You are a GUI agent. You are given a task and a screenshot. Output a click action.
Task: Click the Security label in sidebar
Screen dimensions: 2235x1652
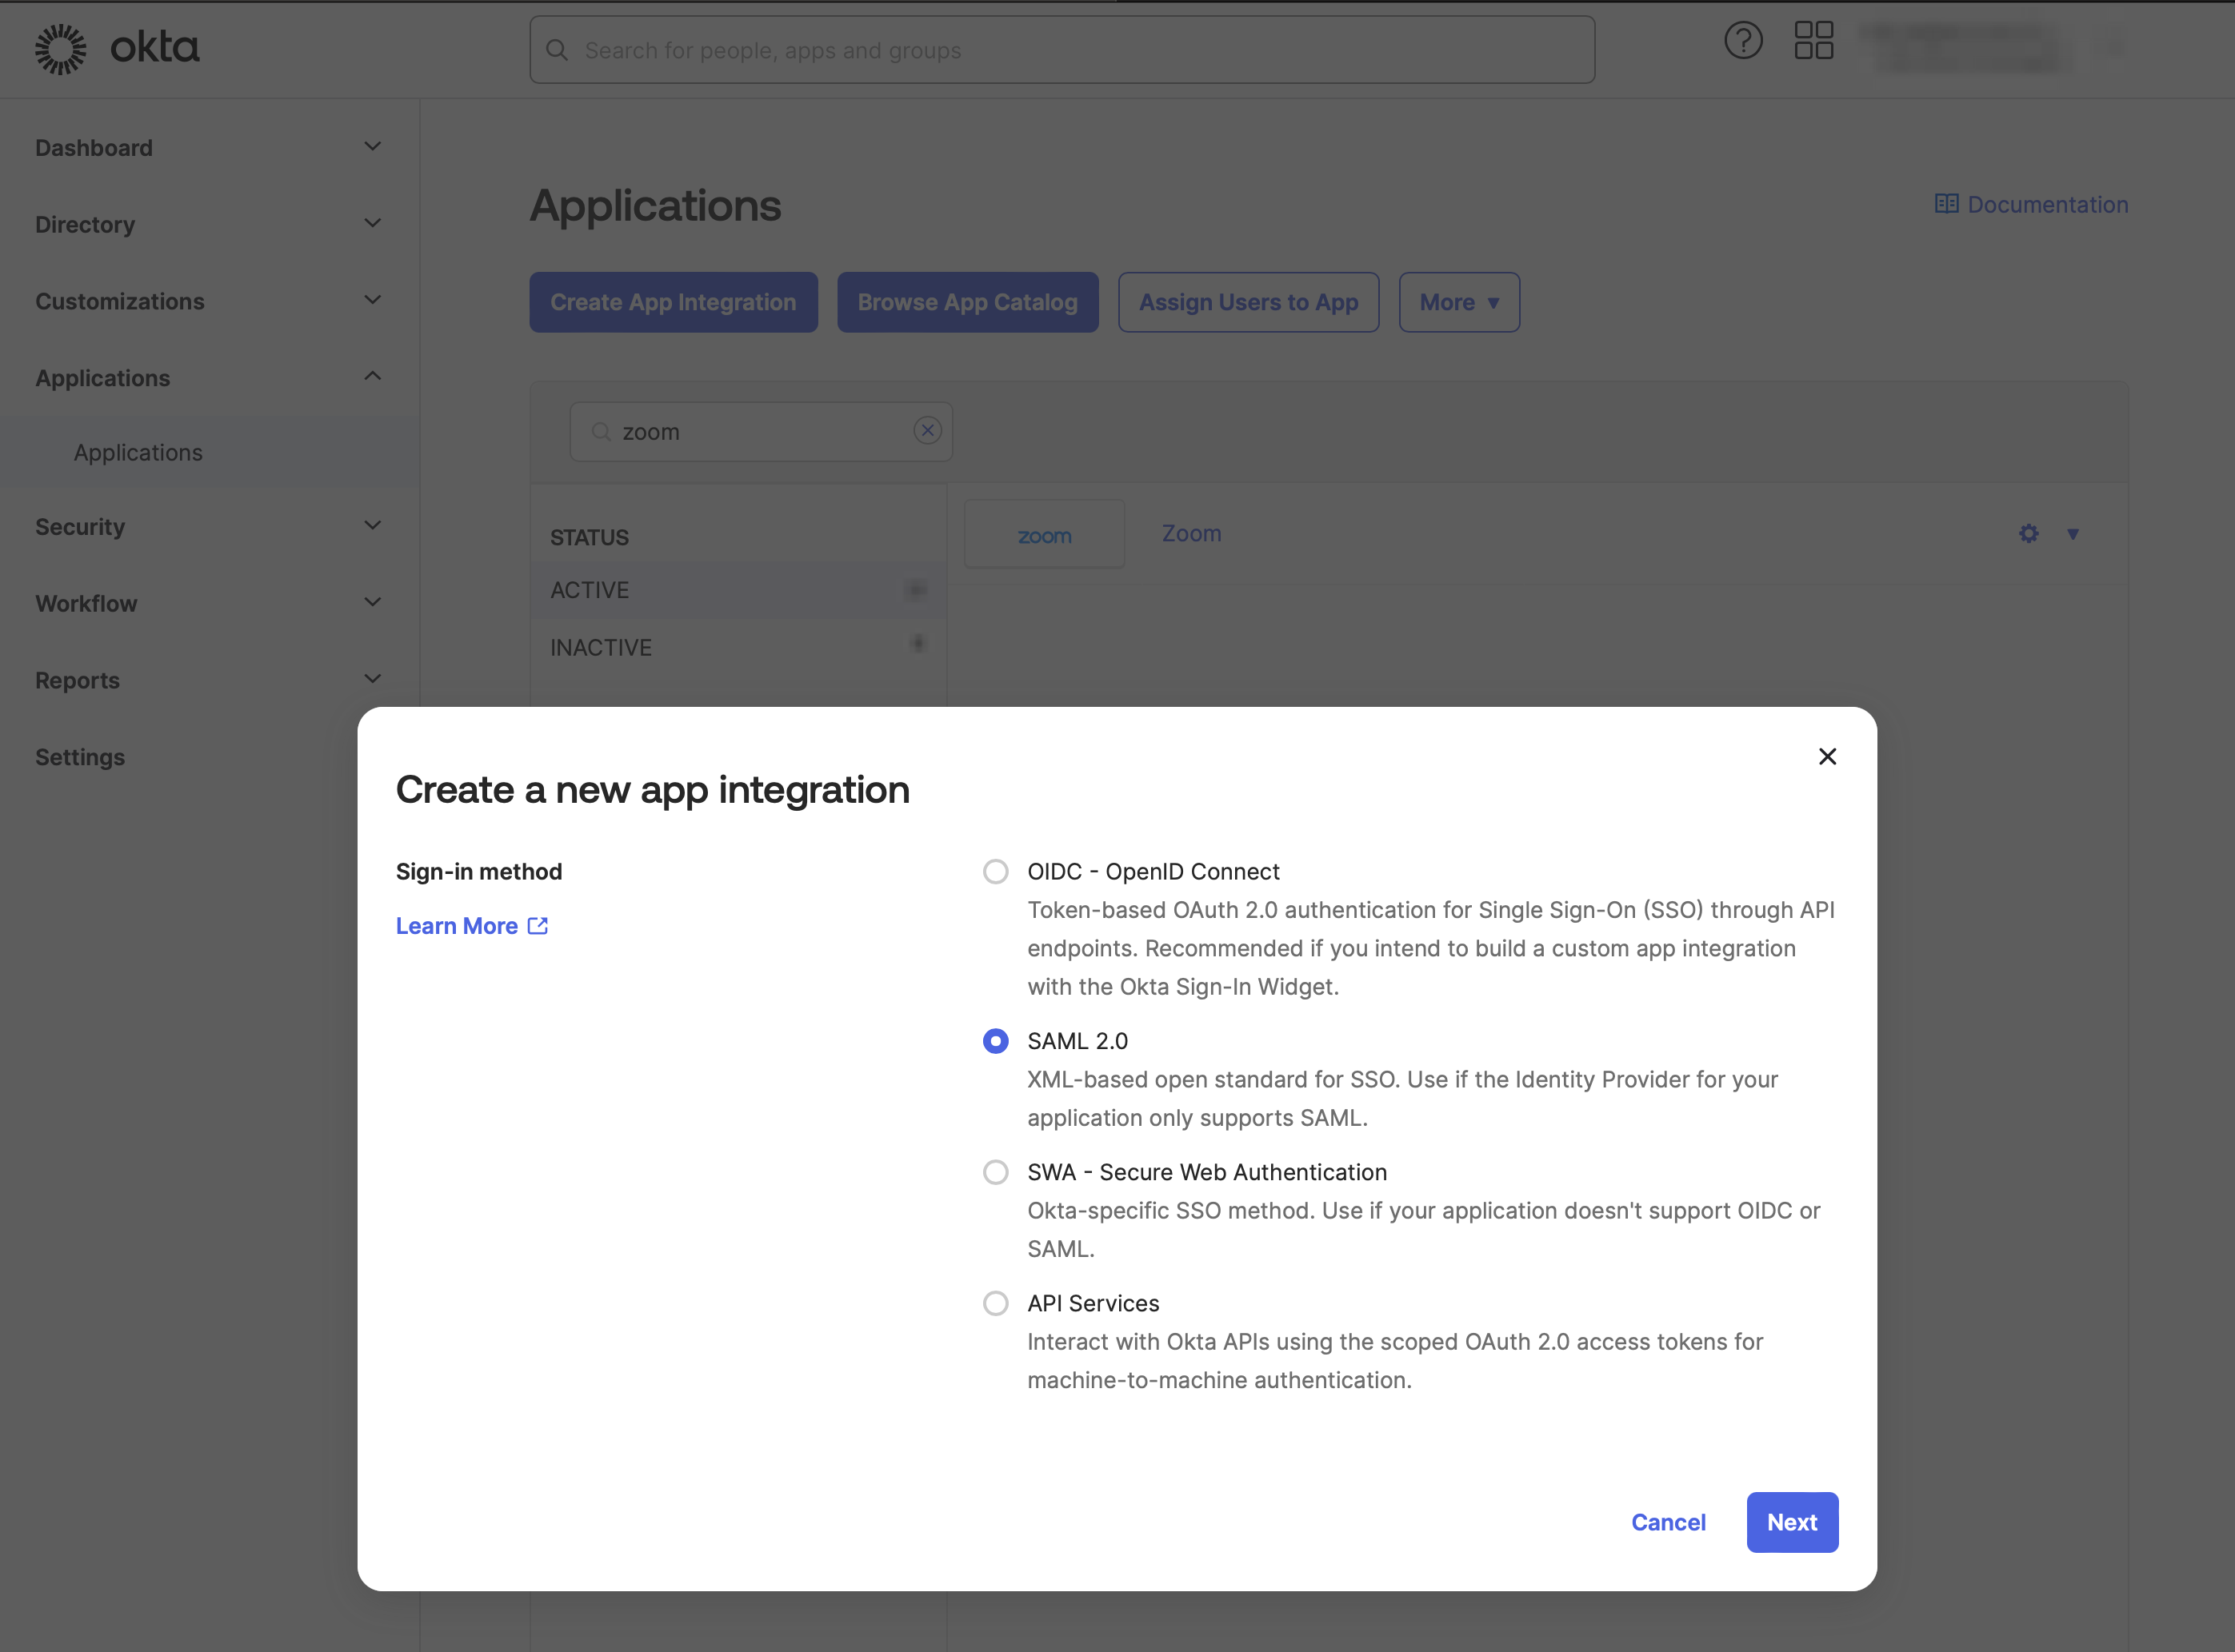coord(80,527)
